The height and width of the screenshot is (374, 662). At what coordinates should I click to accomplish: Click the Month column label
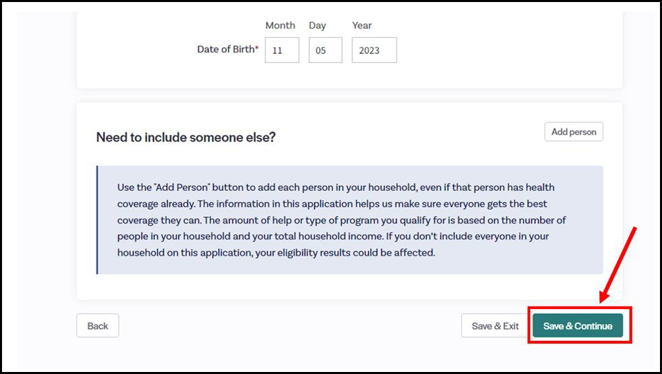coord(280,26)
